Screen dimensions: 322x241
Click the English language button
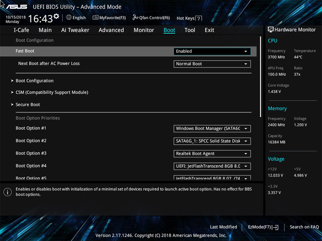(x=79, y=17)
